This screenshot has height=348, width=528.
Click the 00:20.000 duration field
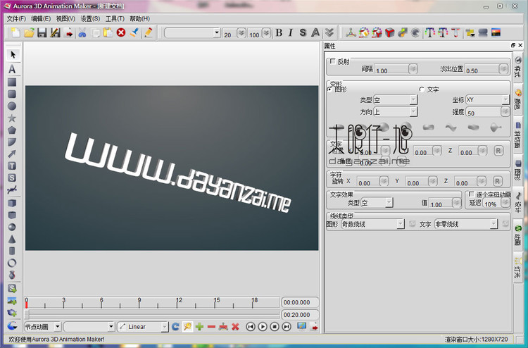(x=300, y=315)
